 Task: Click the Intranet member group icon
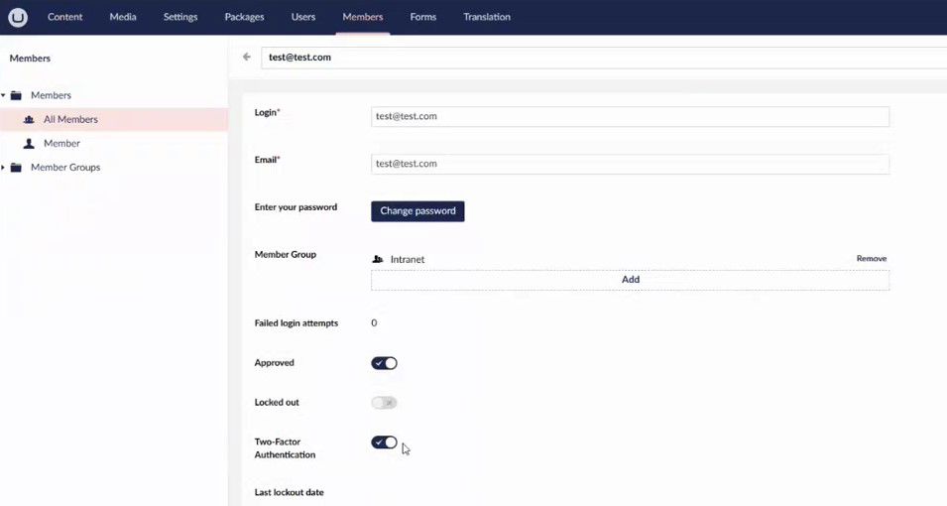pos(378,259)
